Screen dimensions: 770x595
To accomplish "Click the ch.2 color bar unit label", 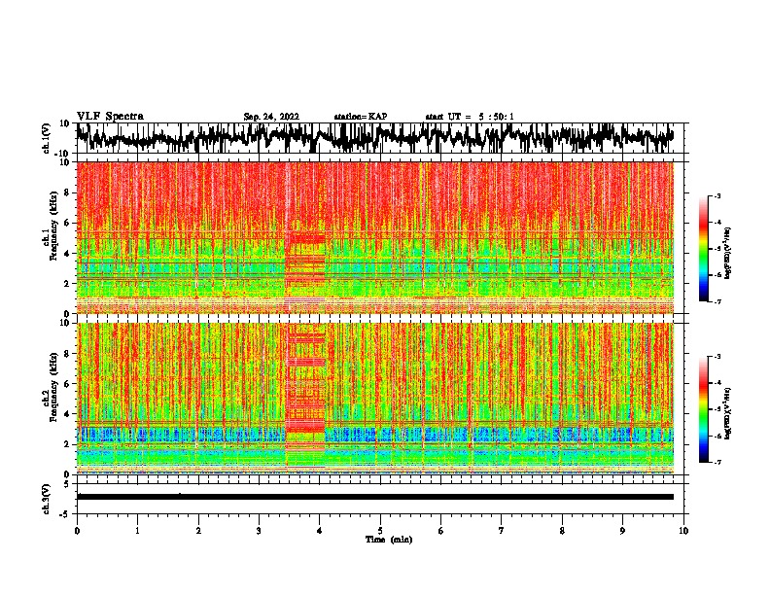I will pos(728,413).
